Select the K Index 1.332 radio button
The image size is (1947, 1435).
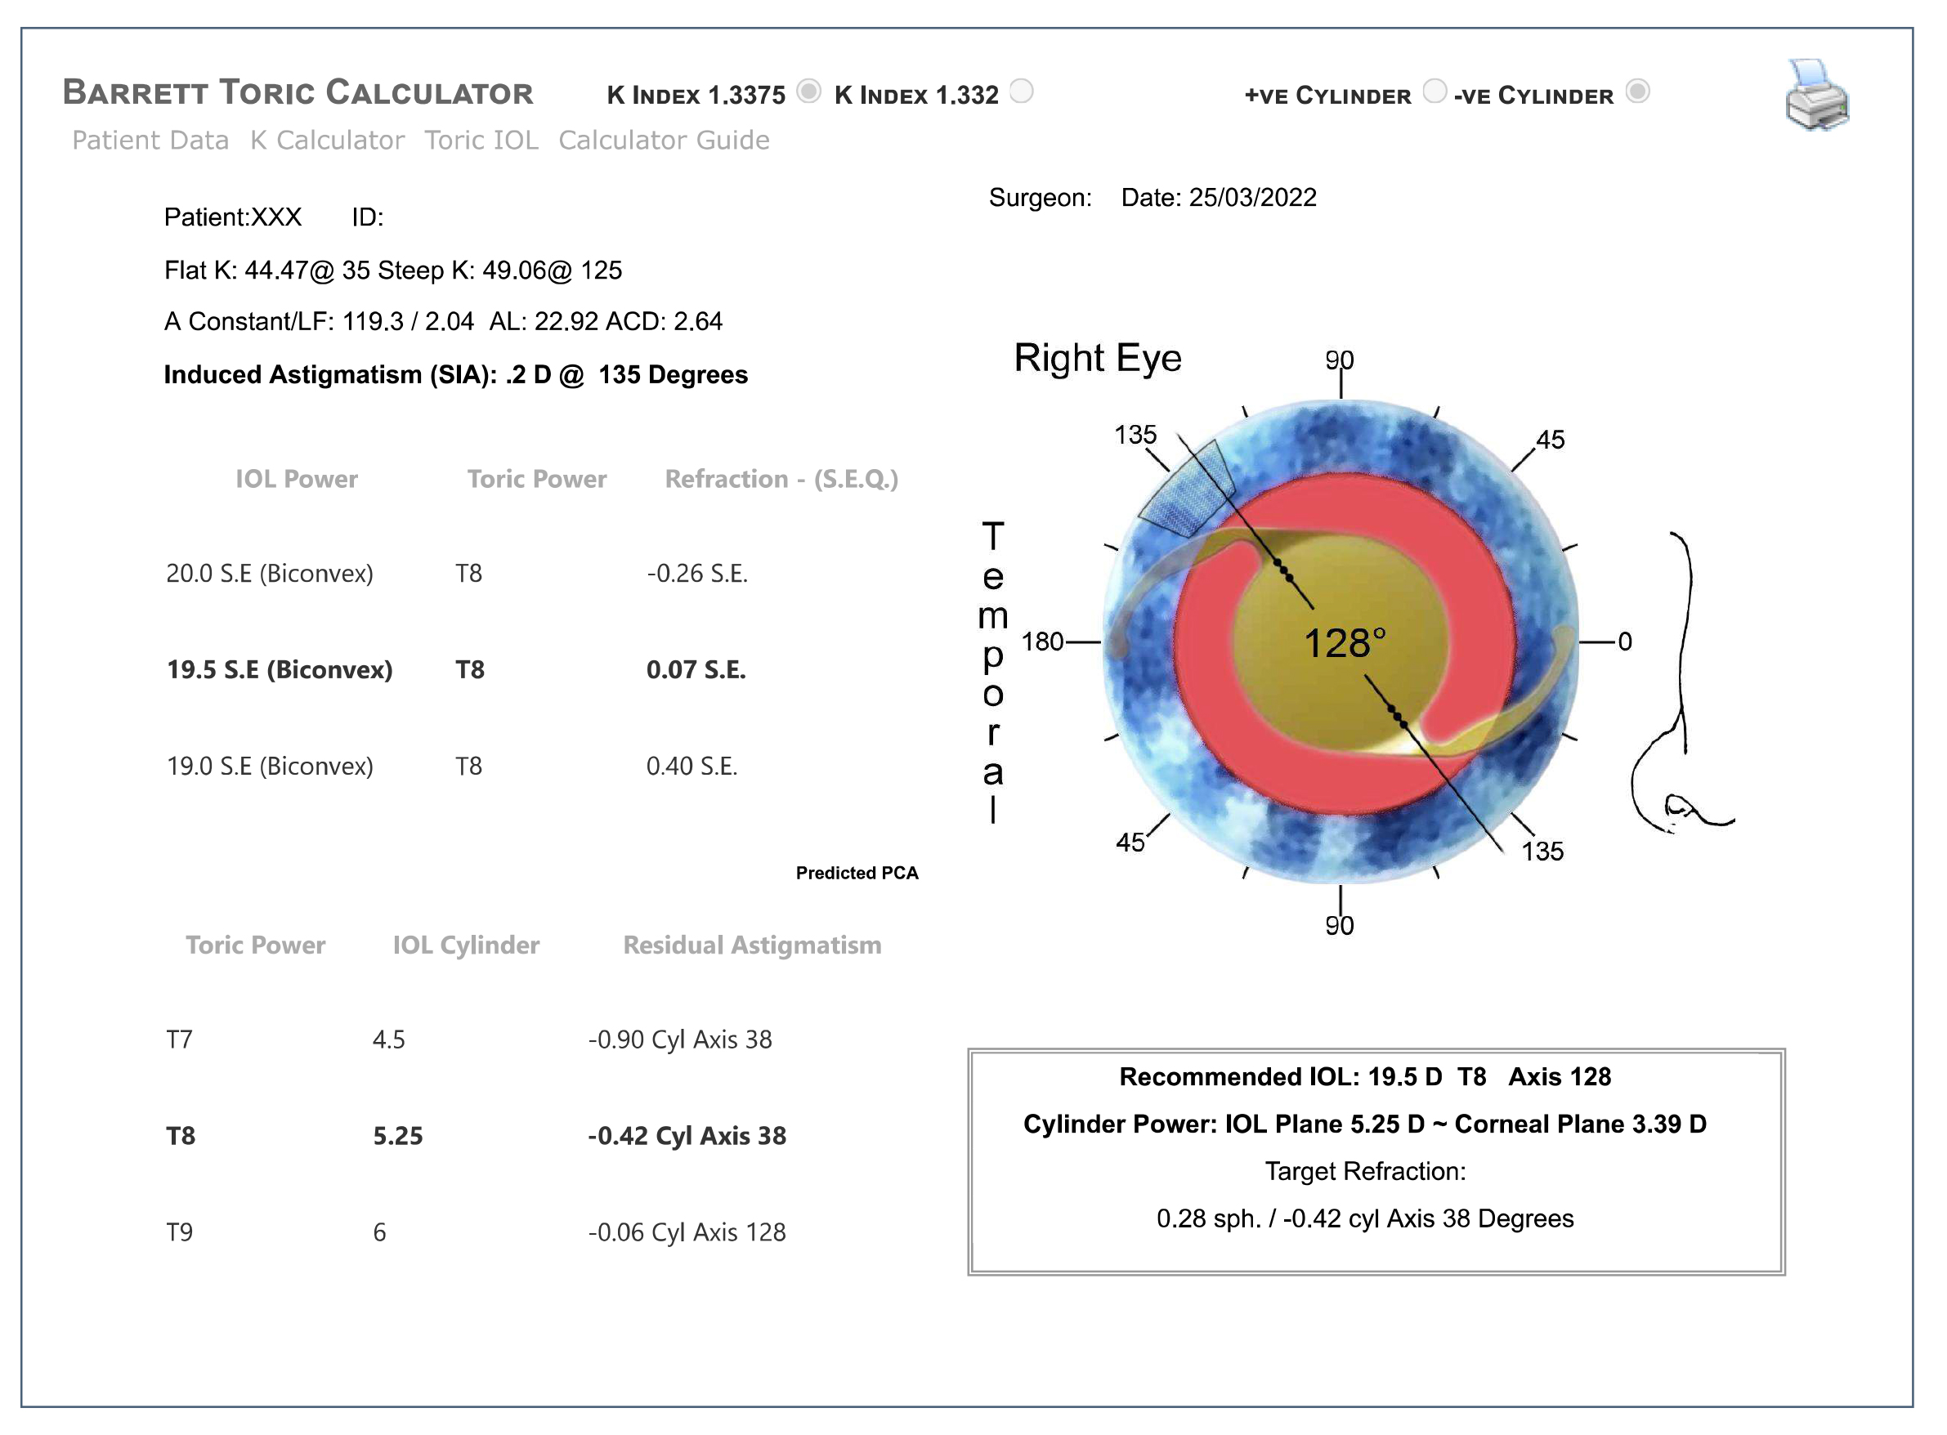1021,92
